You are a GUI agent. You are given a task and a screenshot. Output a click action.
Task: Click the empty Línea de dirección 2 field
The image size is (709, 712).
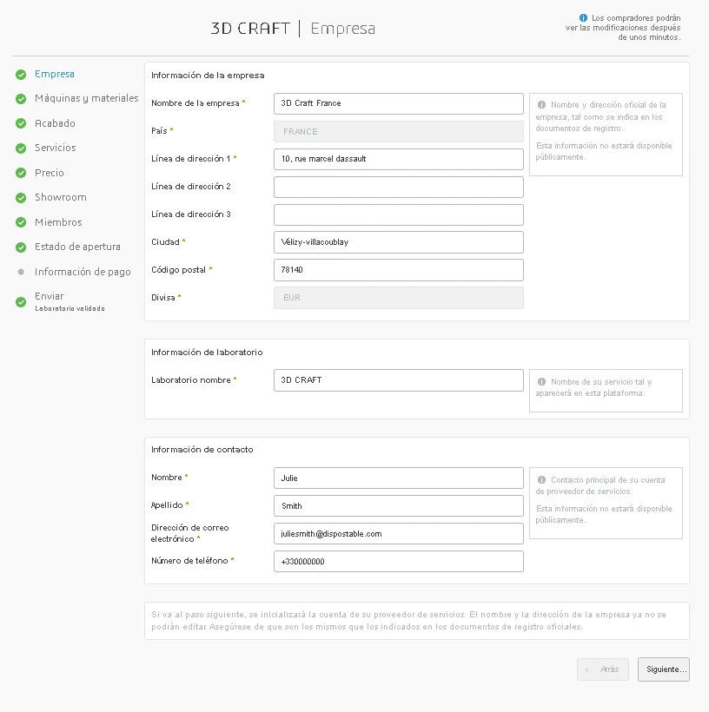click(x=398, y=187)
